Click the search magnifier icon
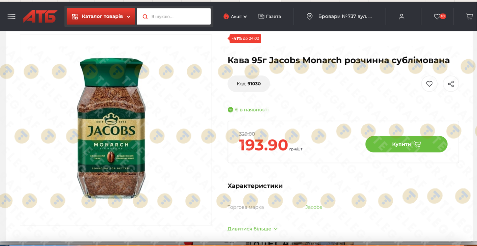The height and width of the screenshot is (246, 477). (x=145, y=16)
